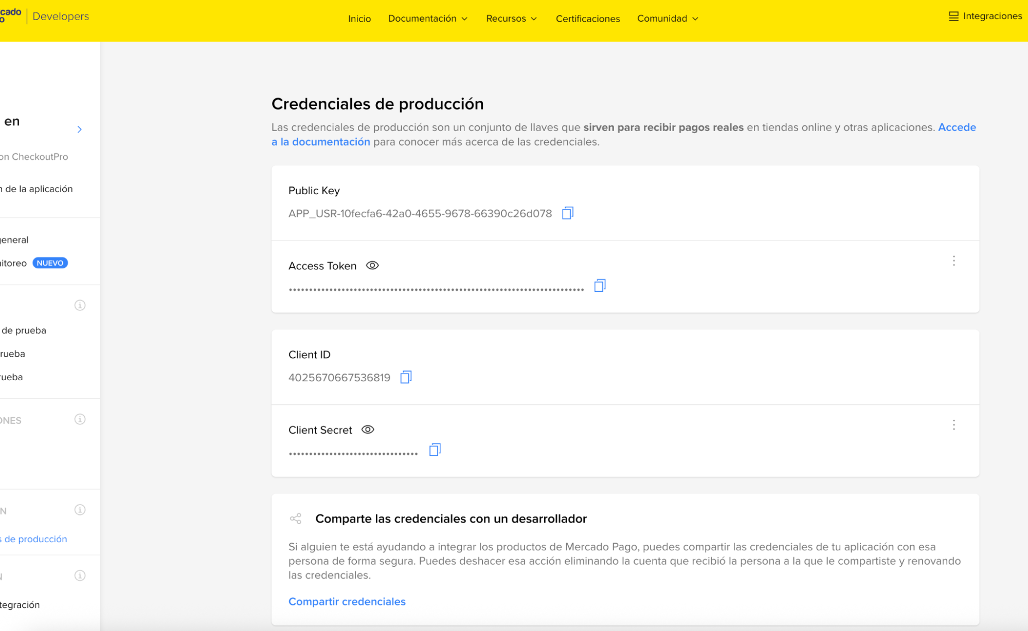Copy the Client ID number
This screenshot has width=1028, height=631.
(406, 377)
